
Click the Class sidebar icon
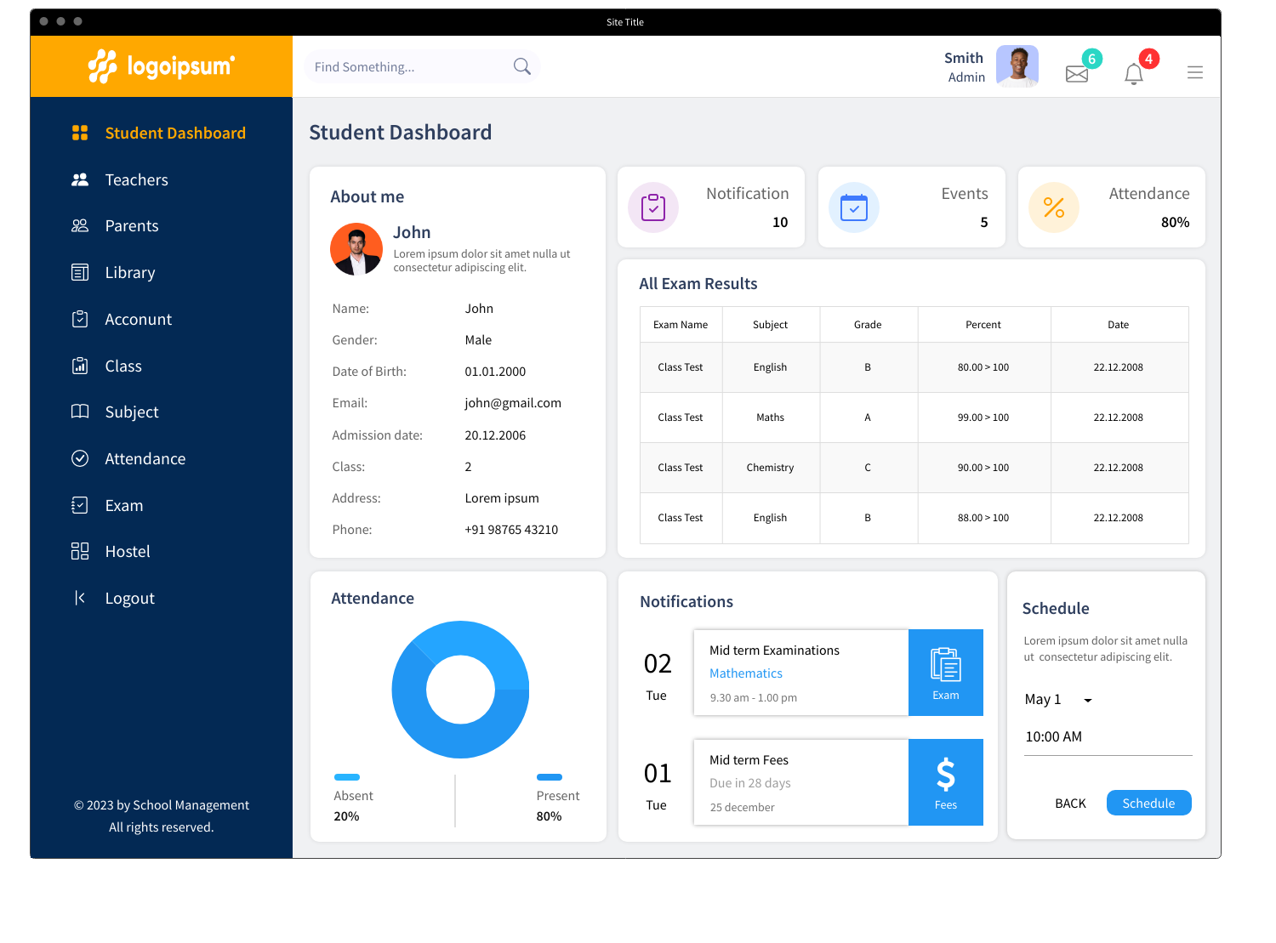pos(80,366)
